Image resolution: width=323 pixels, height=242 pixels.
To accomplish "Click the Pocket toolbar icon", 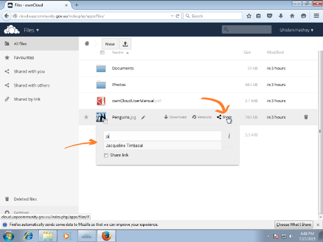I will 270,16.
